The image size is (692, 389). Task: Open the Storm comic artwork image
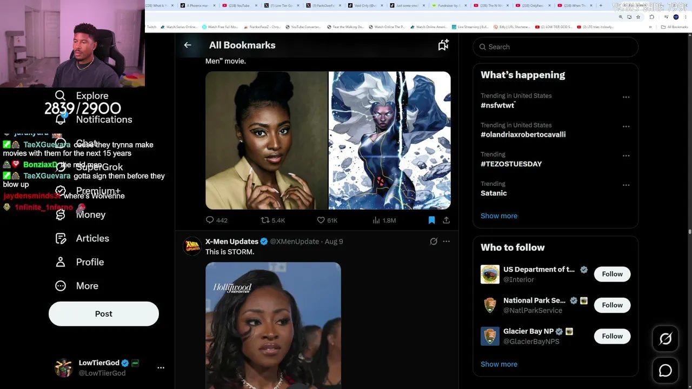pyautogui.click(x=390, y=140)
